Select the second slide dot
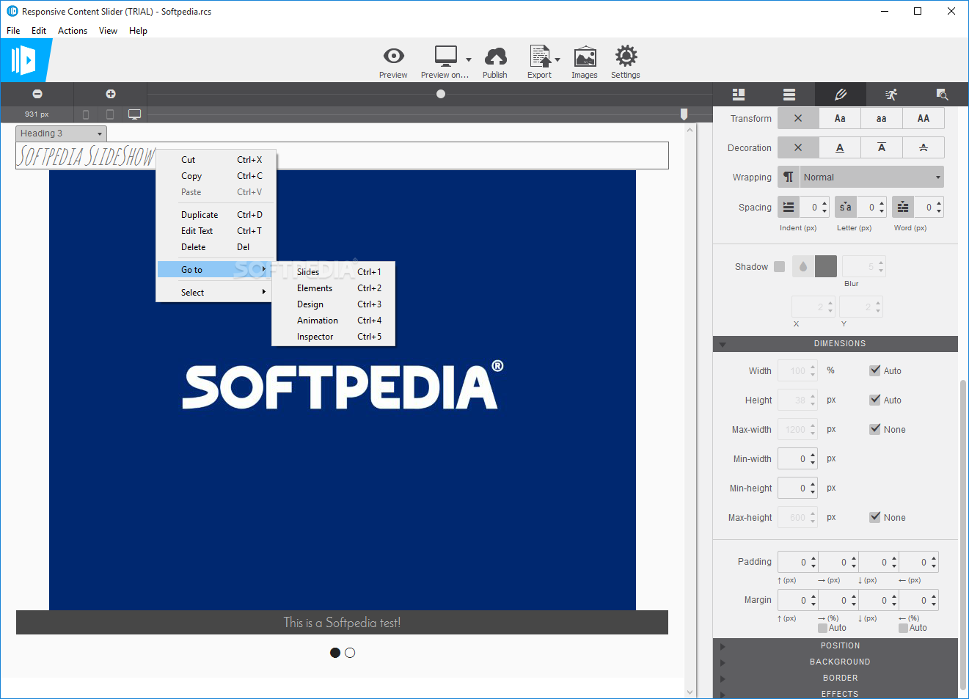The width and height of the screenshot is (969, 699). pos(350,653)
